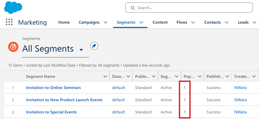Open Invitation to Online Seminars segment
Viewport: 259px width, 119px height.
click(x=53, y=87)
